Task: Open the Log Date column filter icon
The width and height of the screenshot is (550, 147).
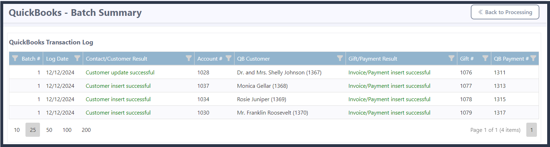Action: coord(77,59)
